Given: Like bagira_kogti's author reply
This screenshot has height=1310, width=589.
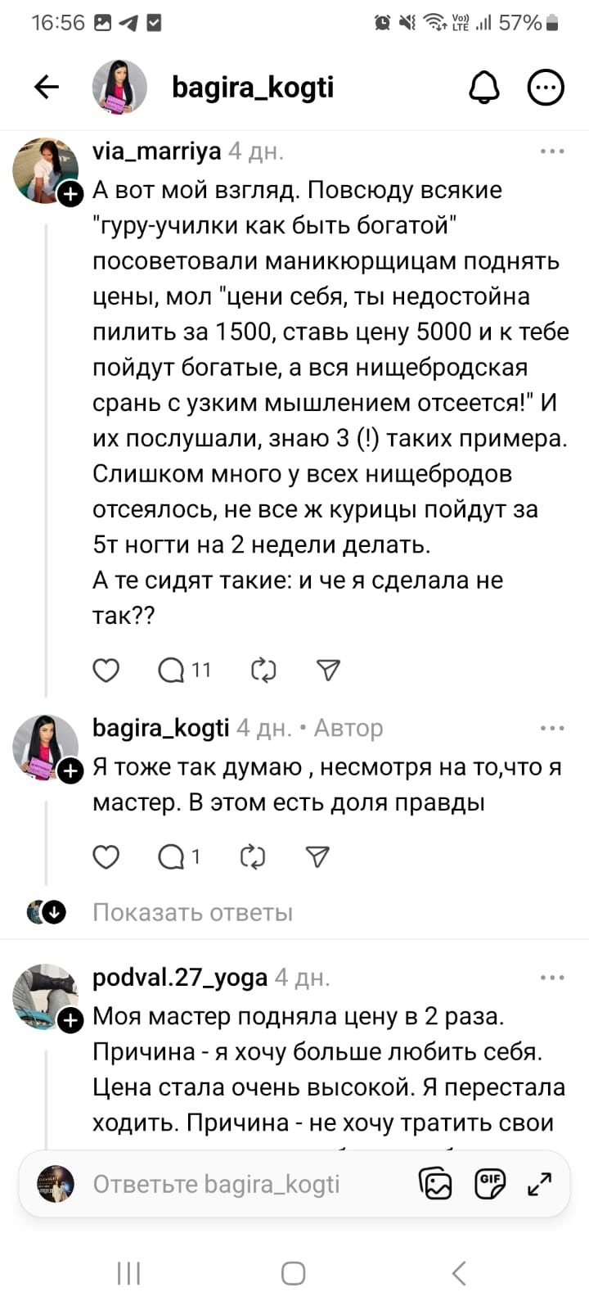Looking at the screenshot, I should (106, 856).
